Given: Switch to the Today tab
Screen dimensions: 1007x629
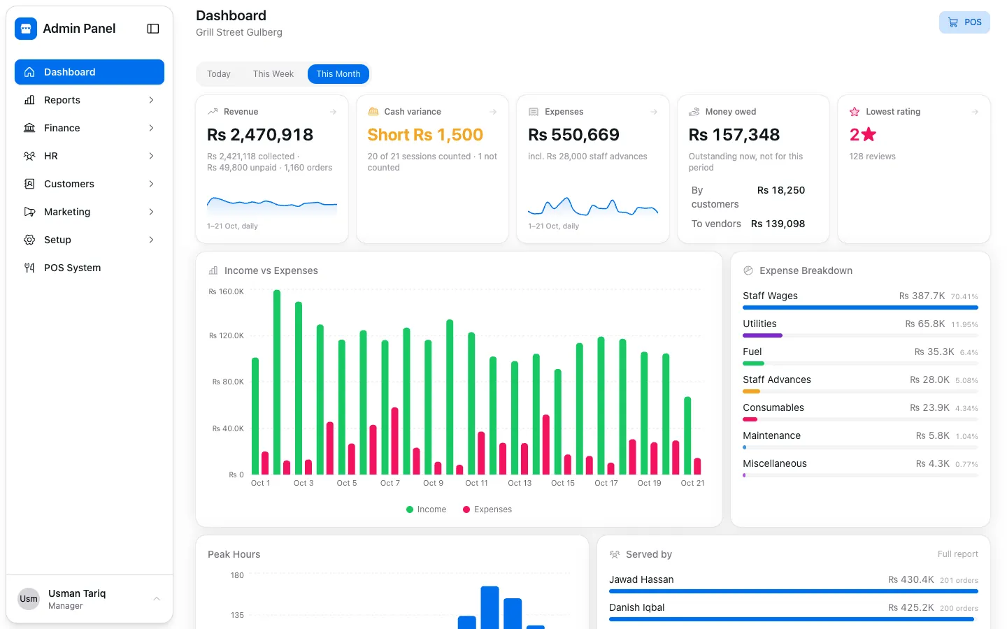Looking at the screenshot, I should pos(219,74).
